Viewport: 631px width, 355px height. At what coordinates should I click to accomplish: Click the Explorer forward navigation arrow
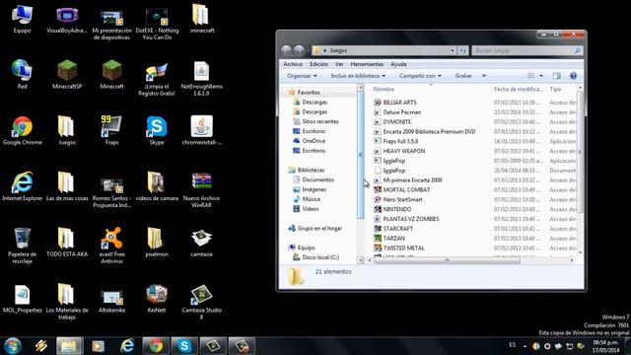299,50
